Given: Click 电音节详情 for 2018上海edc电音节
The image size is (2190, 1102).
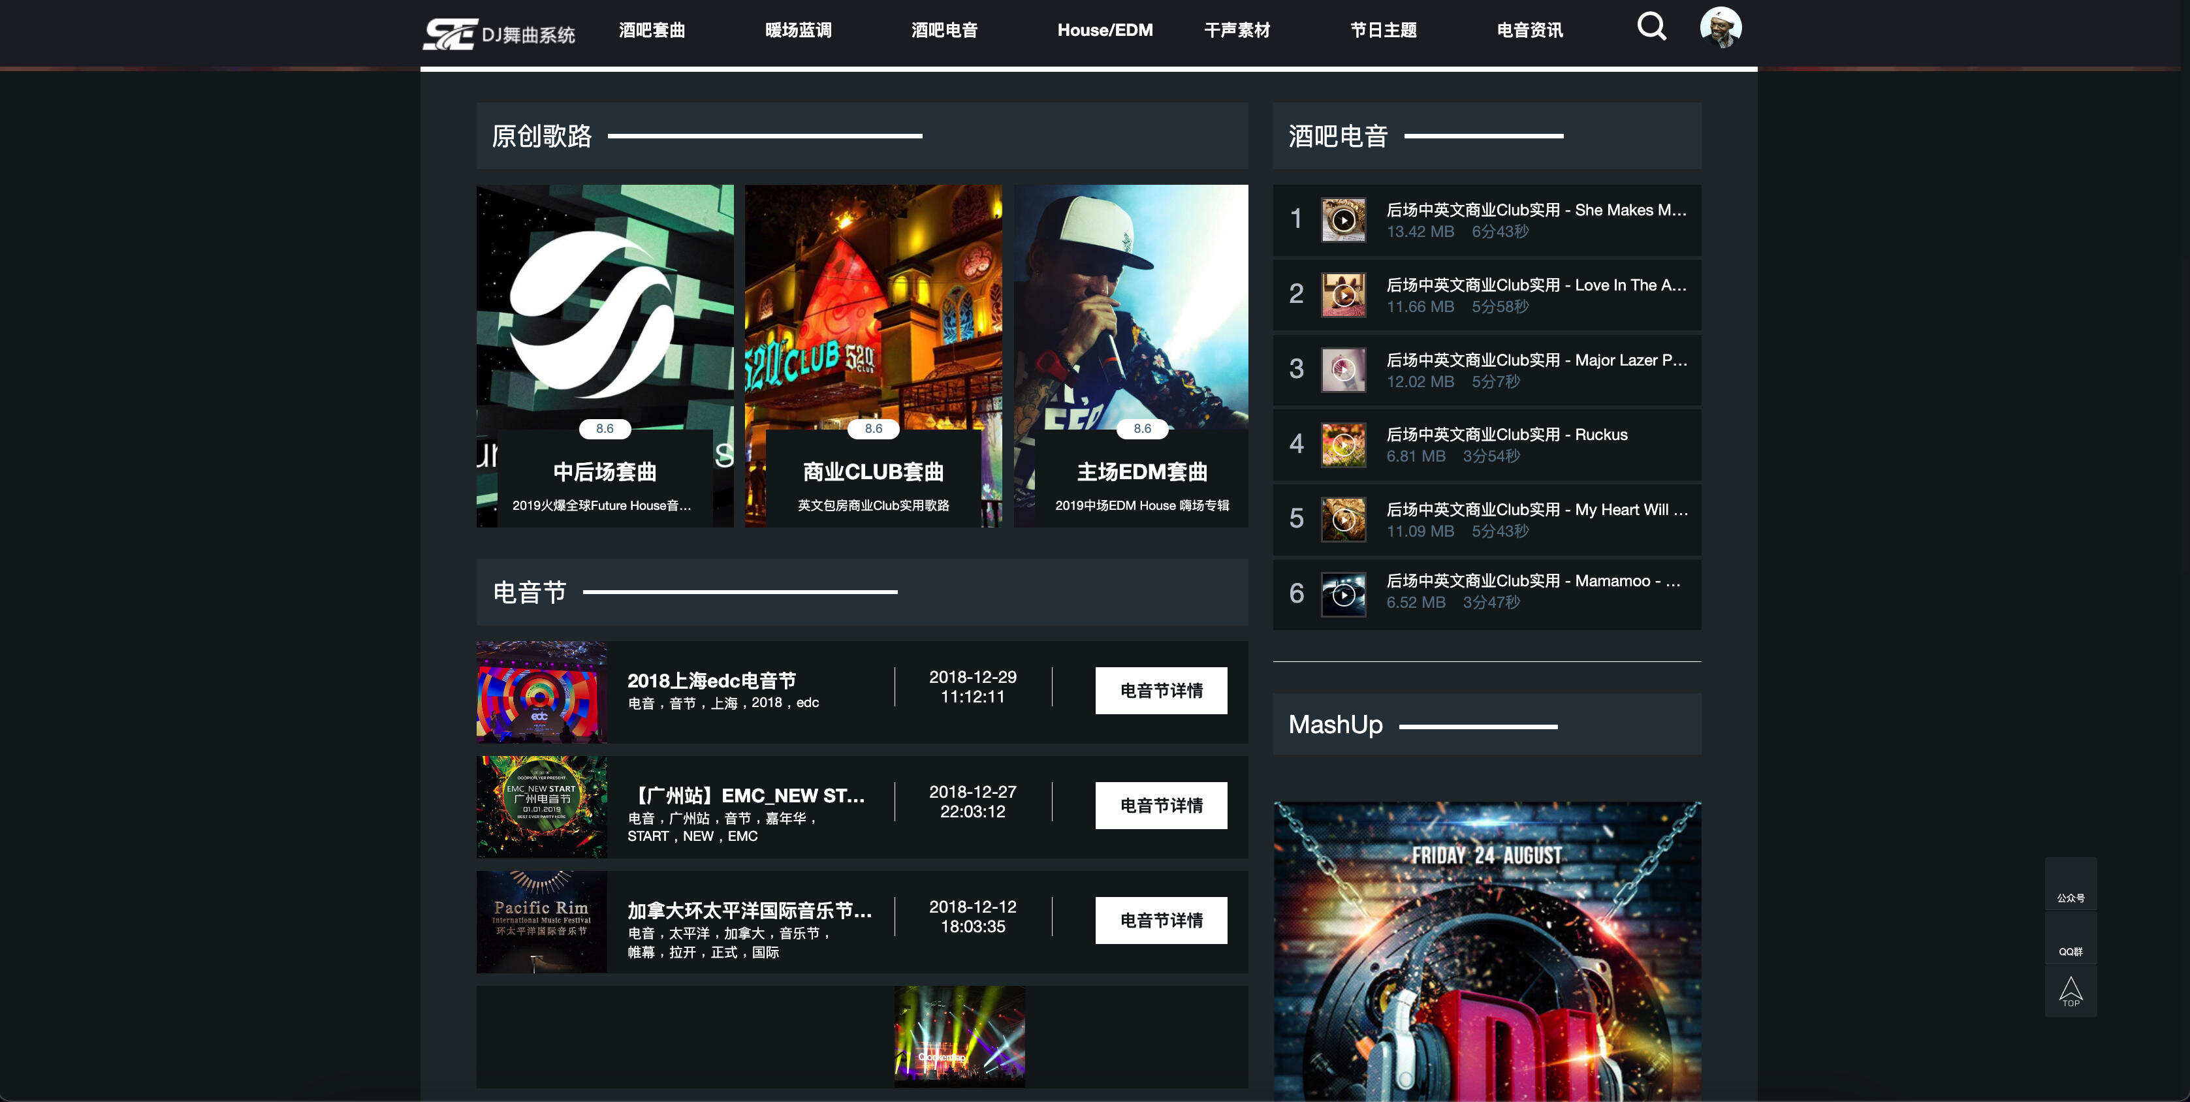Looking at the screenshot, I should pos(1162,691).
